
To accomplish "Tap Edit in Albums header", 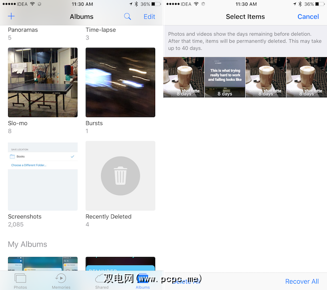I will (149, 17).
